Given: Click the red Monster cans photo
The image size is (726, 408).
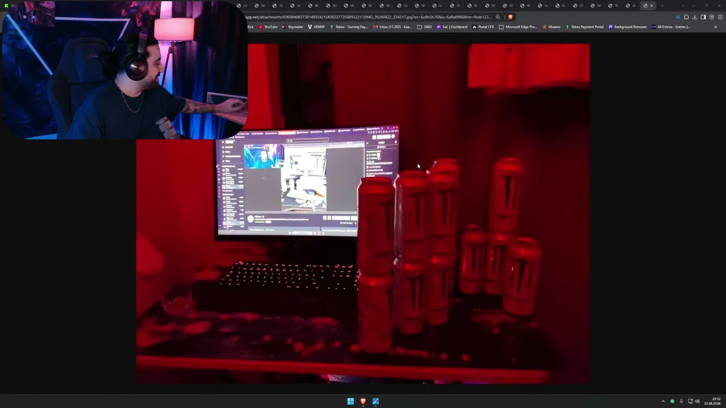Looking at the screenshot, I should coord(363,214).
